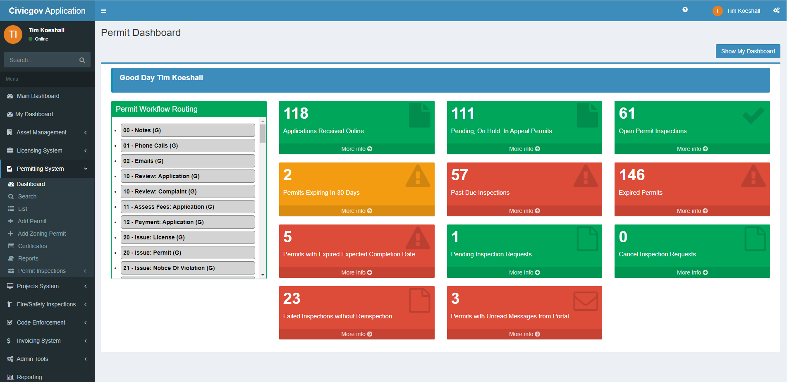
Task: Open the Certificates sidebar item
Action: [x=32, y=246]
